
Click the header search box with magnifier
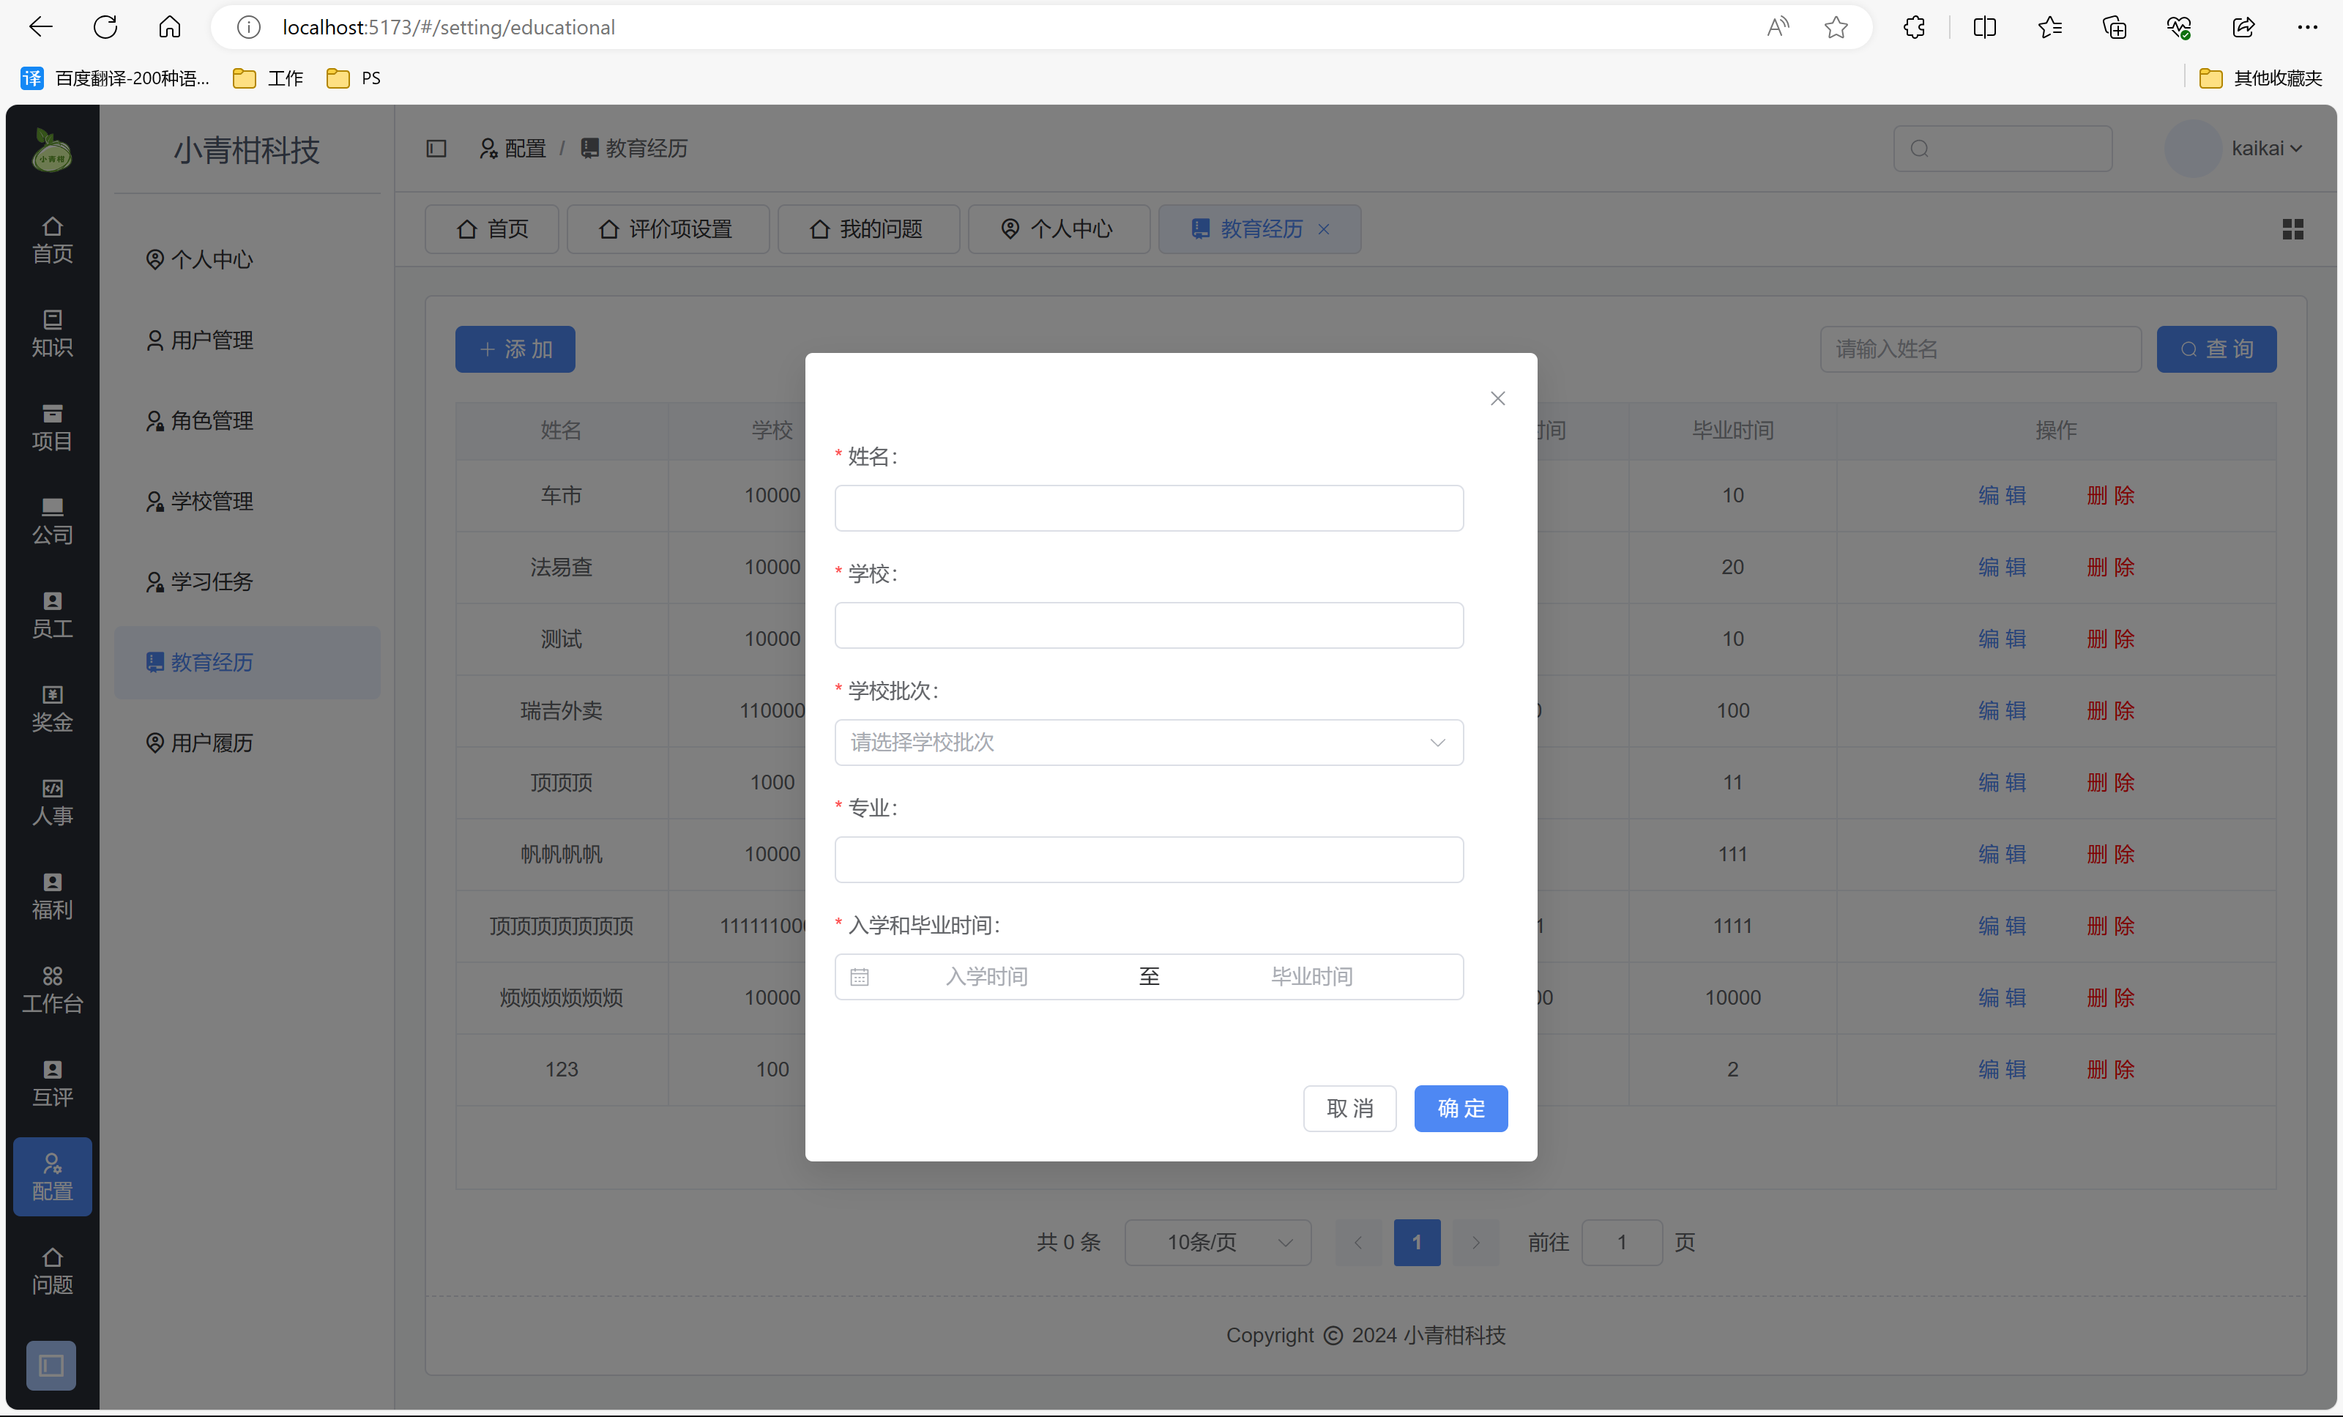(x=2003, y=149)
